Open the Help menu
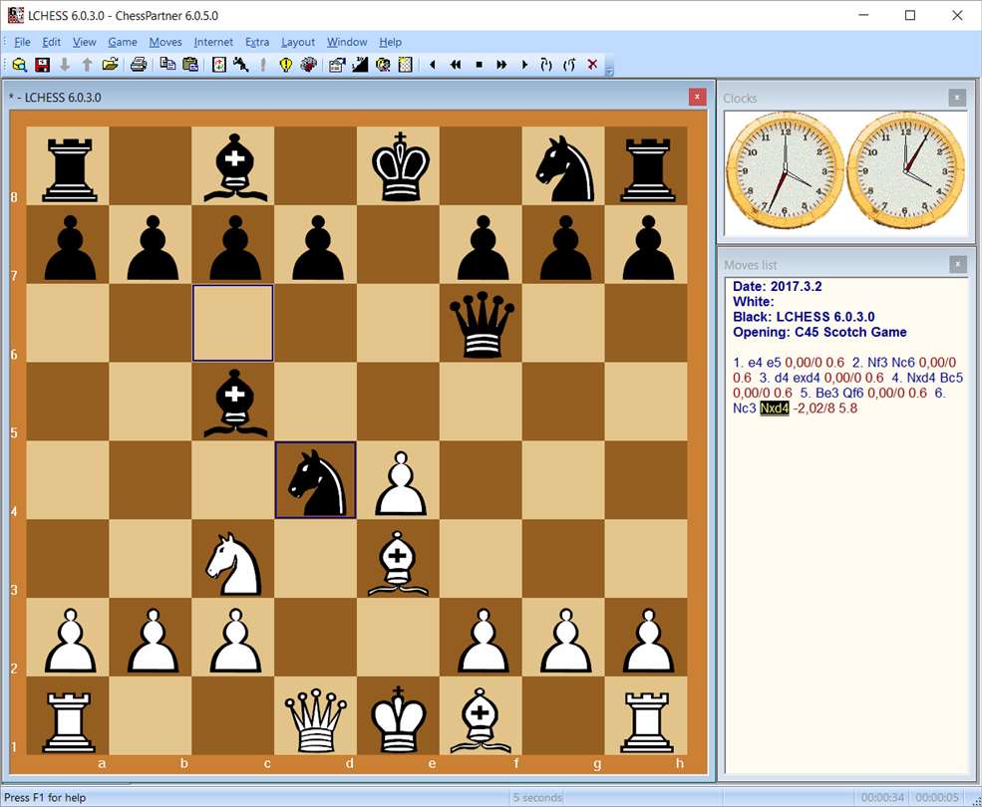 [390, 42]
